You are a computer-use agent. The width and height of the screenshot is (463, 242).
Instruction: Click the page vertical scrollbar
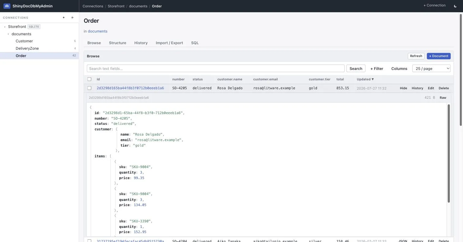click(x=461, y=70)
